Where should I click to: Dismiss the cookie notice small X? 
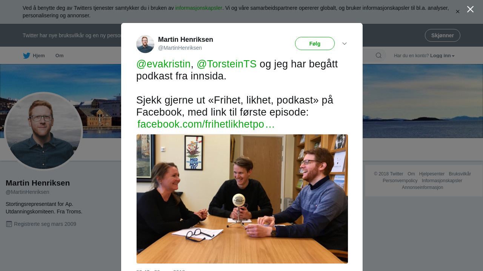tap(458, 12)
